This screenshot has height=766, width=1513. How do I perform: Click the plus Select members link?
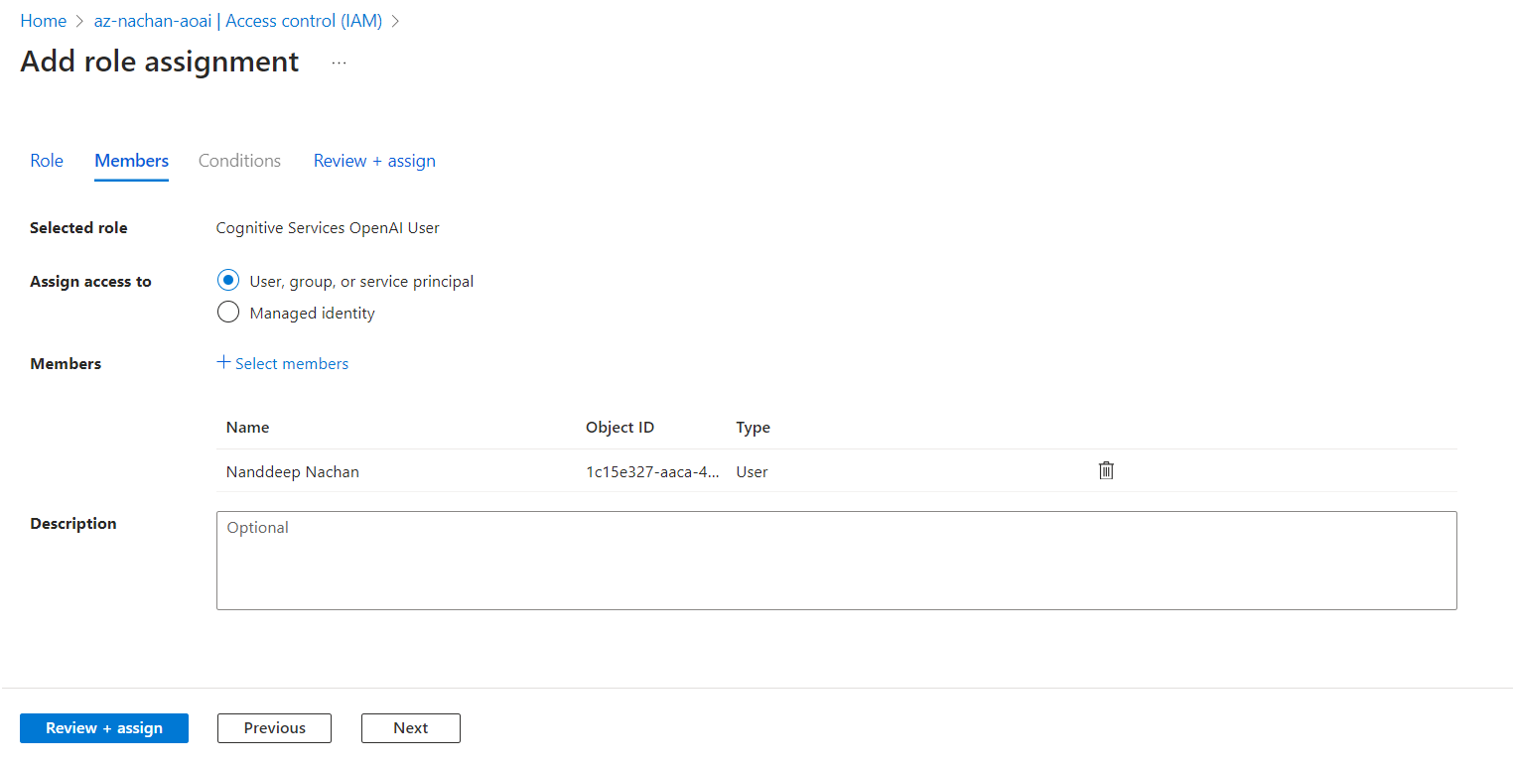tap(283, 363)
